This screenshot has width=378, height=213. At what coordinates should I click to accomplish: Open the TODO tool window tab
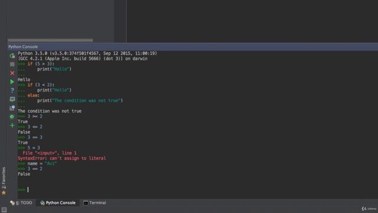21,202
